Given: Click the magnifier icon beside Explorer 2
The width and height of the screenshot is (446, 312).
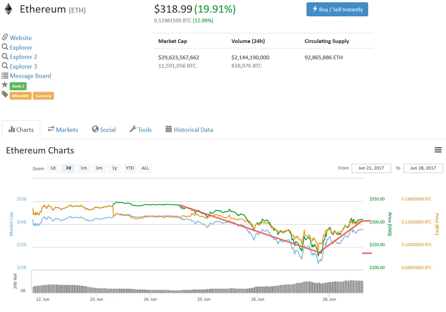Looking at the screenshot, I should (x=5, y=56).
